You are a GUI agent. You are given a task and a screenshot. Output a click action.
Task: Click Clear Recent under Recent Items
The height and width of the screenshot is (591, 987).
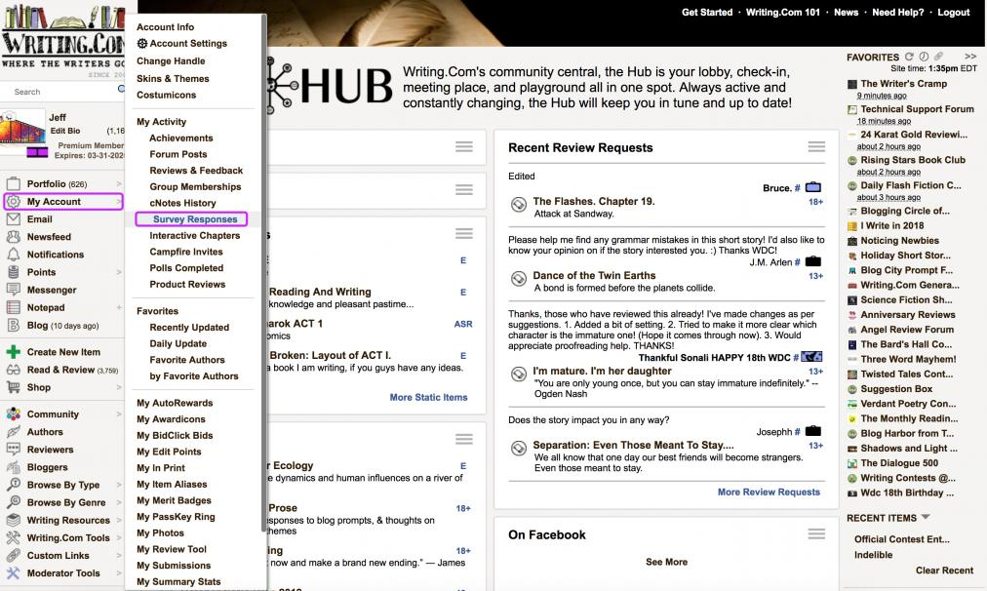click(x=943, y=571)
